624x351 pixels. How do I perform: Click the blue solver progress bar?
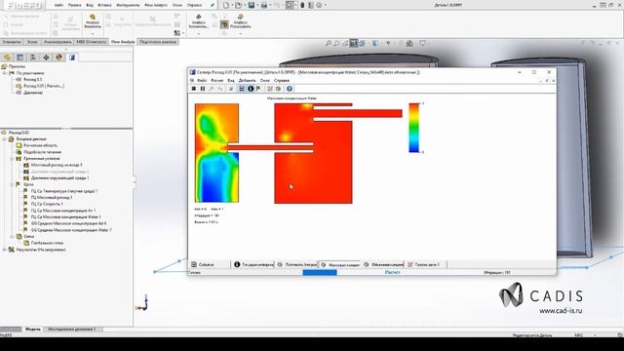point(320,273)
